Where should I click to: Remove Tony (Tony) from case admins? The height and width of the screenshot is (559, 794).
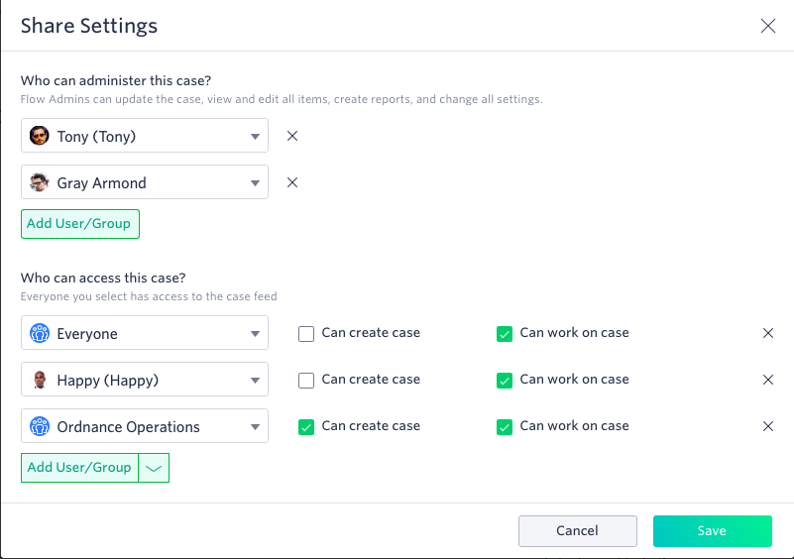[x=292, y=136]
